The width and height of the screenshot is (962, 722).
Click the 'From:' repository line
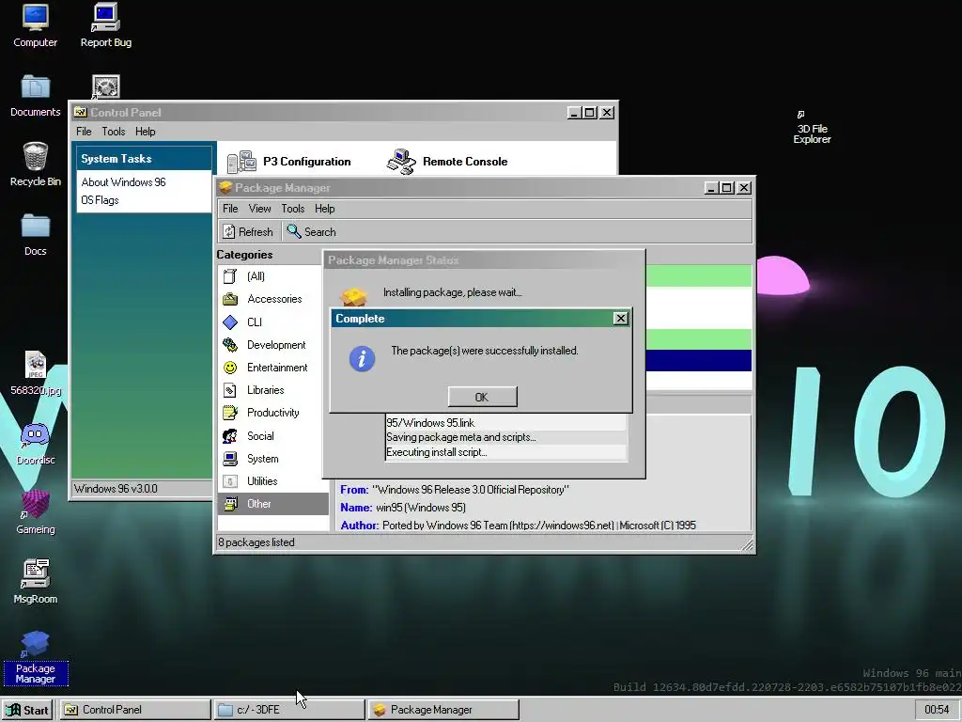(x=455, y=490)
